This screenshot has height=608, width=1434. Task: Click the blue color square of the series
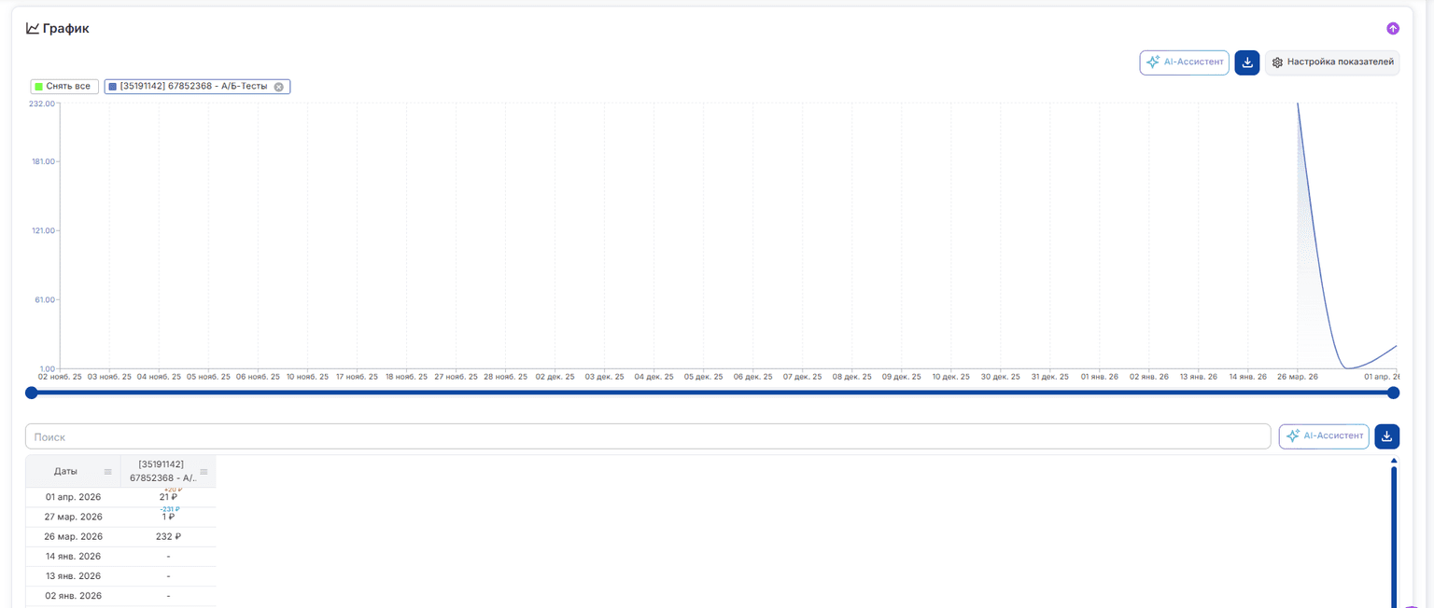tap(113, 87)
